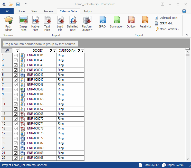Viewport: 191px width, 168px height.
Task: Click the column chooser grid icon
Action: click(7, 50)
